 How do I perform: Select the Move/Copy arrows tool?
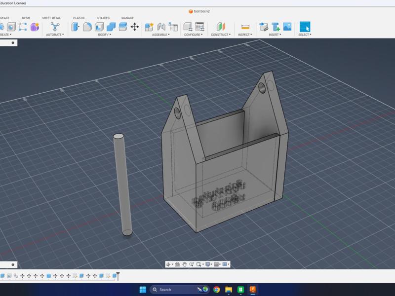tap(134, 27)
